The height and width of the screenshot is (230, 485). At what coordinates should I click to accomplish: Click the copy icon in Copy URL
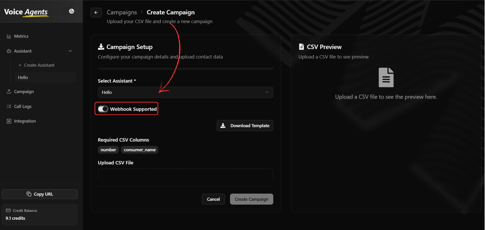tap(29, 194)
